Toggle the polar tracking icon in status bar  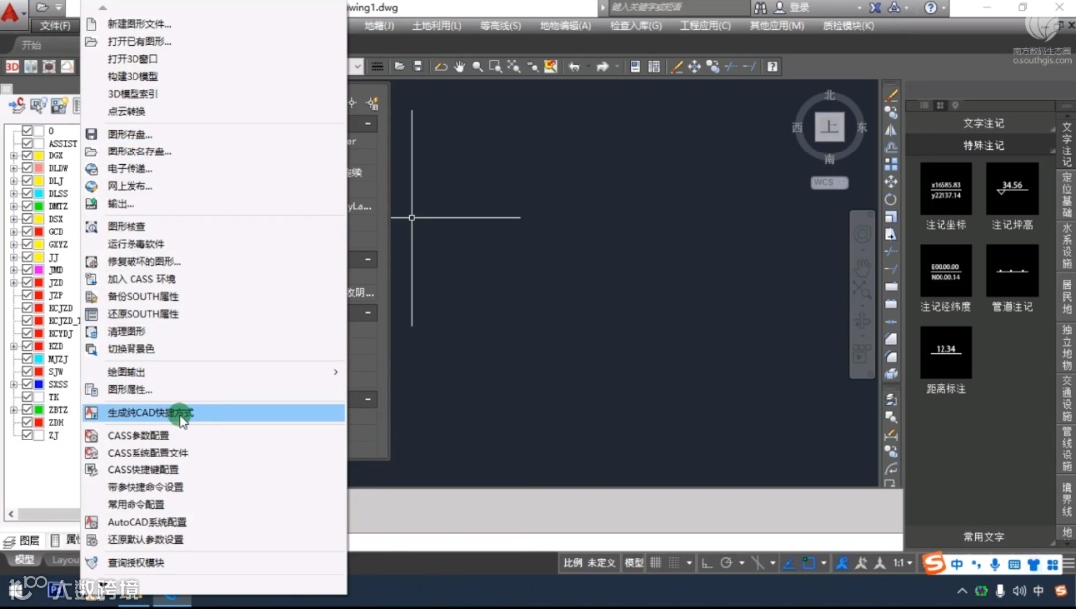click(726, 563)
